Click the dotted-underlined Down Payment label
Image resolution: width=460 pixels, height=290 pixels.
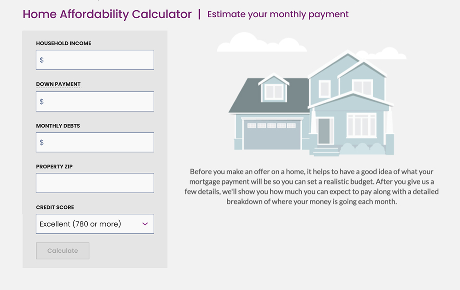pyautogui.click(x=58, y=84)
